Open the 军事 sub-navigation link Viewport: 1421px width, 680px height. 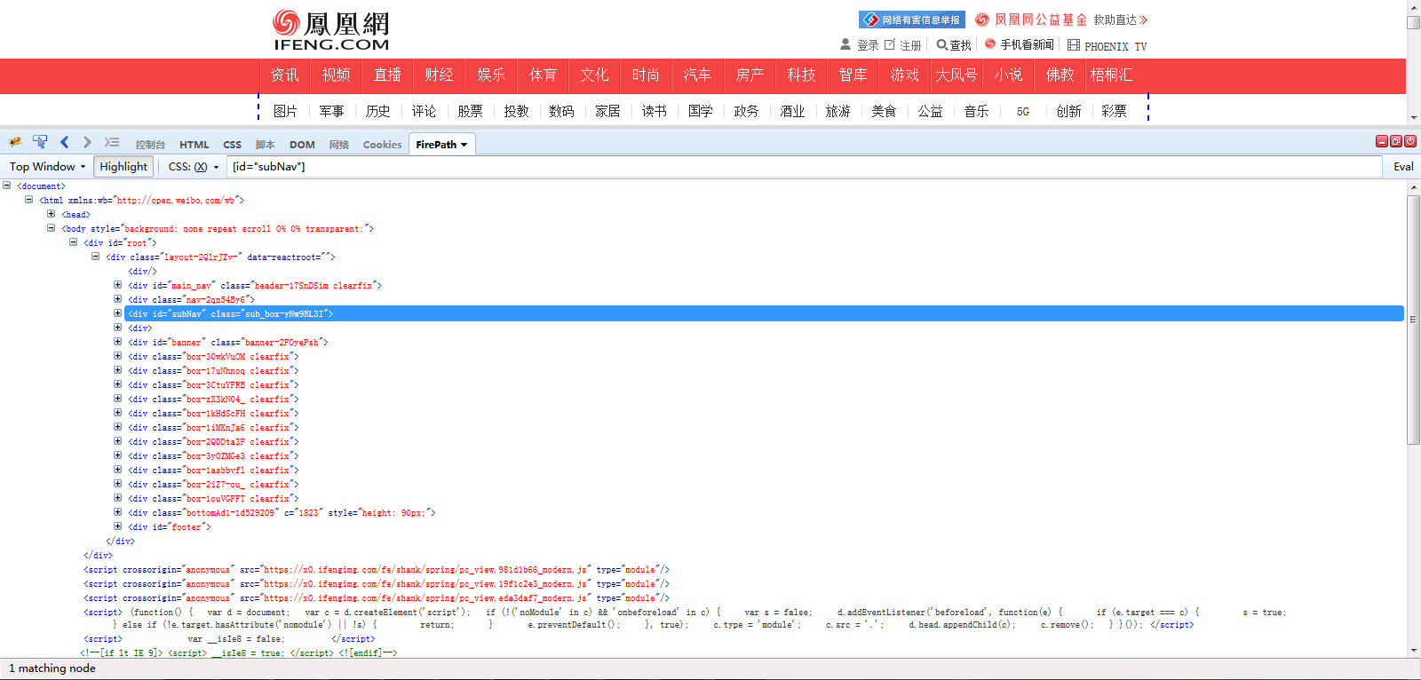point(331,111)
